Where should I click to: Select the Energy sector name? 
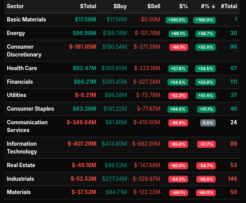point(16,33)
